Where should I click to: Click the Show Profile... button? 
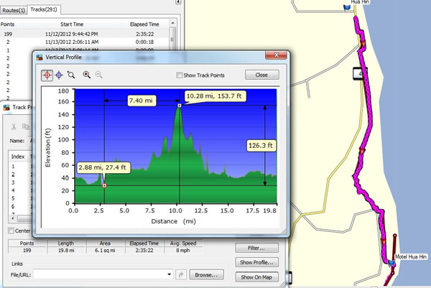256,262
